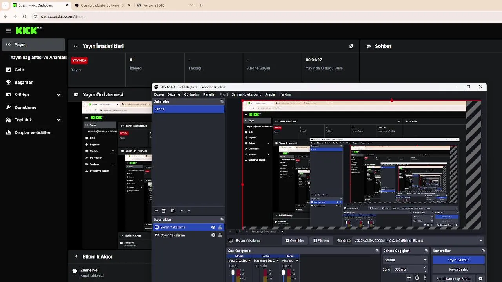Open the Kick hamburger menu icon

pyautogui.click(x=8, y=31)
